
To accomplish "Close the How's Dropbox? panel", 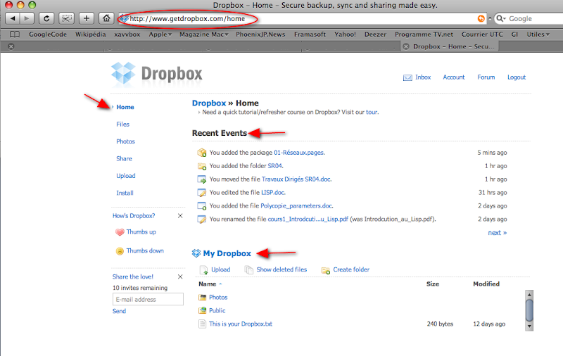I will coord(180,216).
